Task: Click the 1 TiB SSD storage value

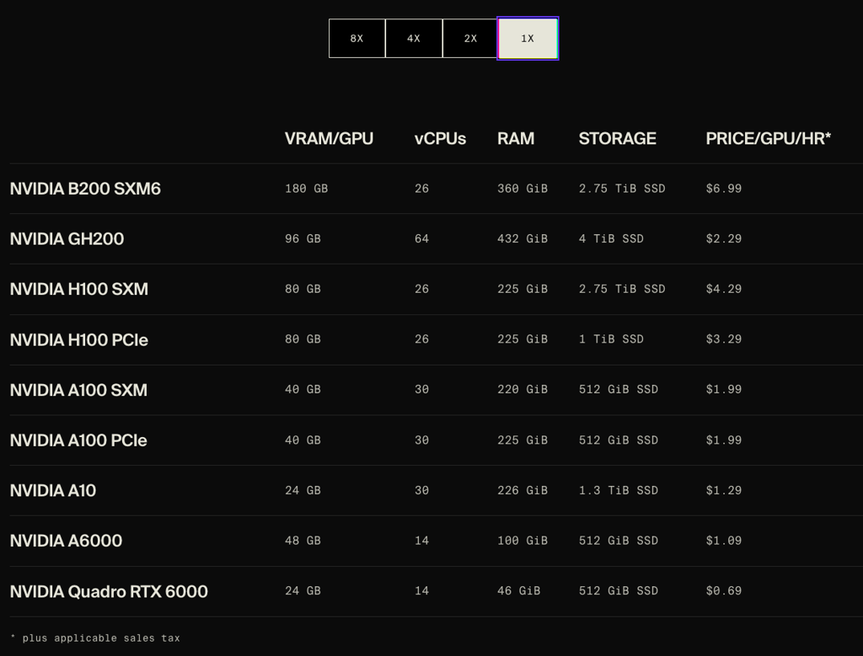Action: click(x=611, y=339)
